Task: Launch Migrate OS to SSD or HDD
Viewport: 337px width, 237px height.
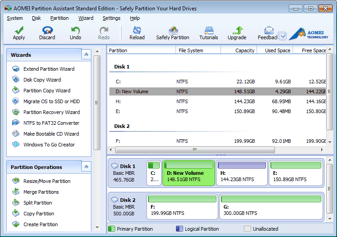Action: click(52, 101)
